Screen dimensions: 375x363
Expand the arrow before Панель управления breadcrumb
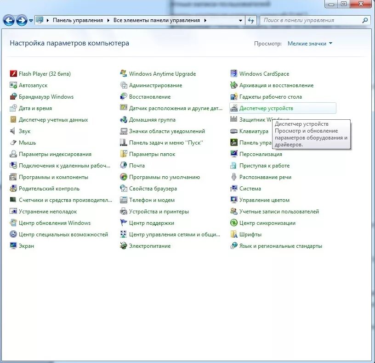click(47, 21)
